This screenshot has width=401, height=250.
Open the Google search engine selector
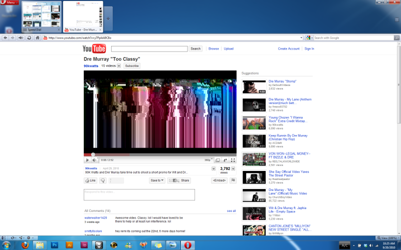[309, 38]
